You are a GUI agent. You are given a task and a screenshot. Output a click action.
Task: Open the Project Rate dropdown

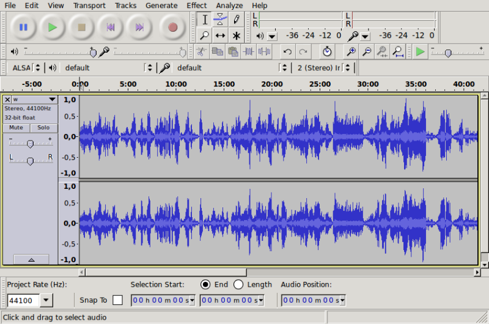click(47, 300)
